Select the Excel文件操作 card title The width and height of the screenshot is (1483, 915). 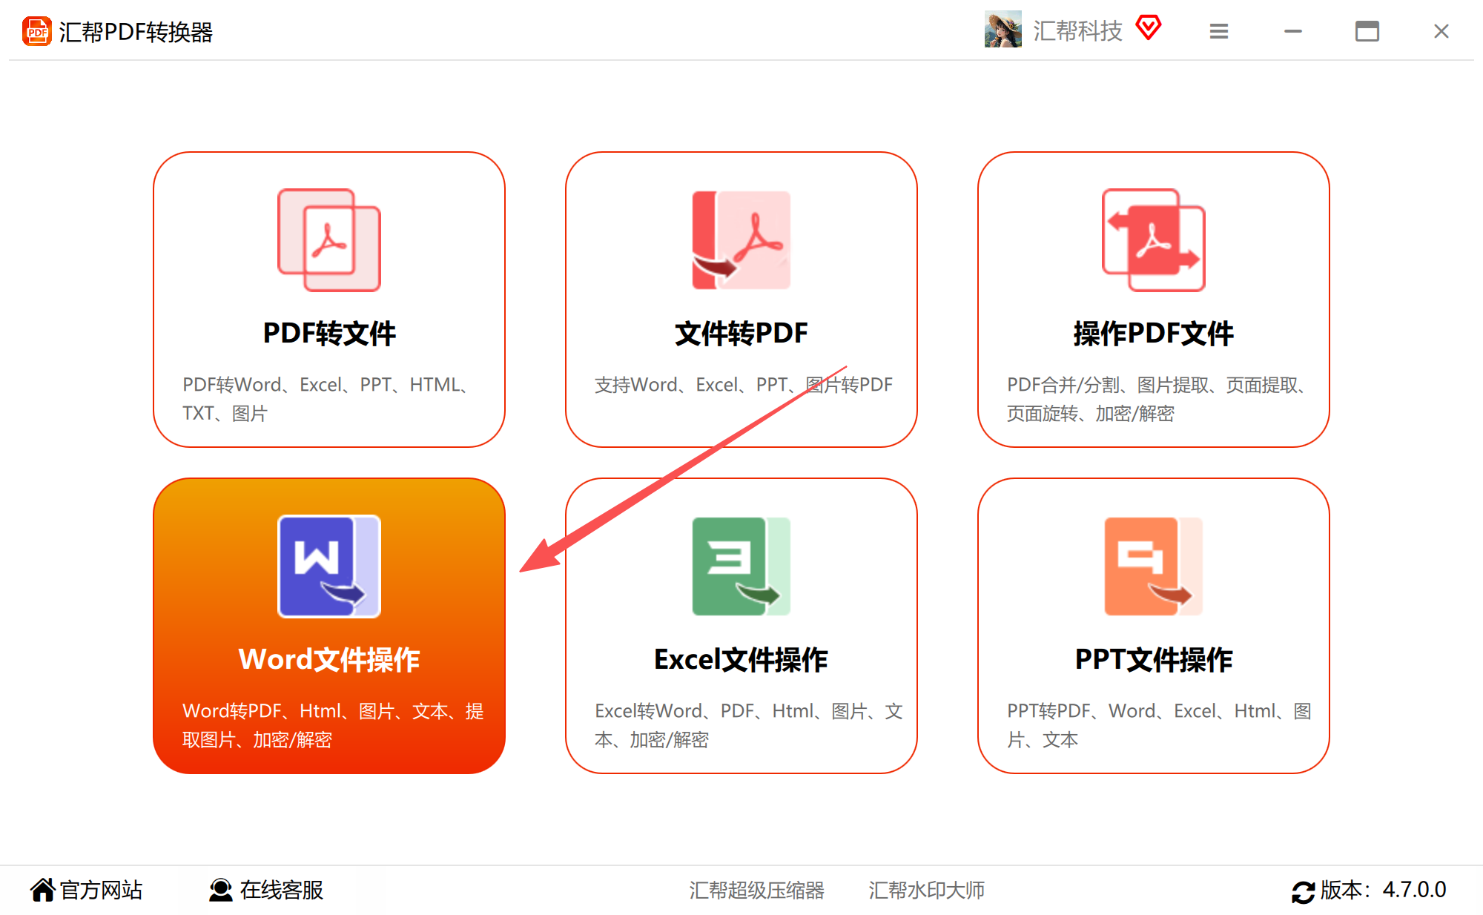pos(741,659)
